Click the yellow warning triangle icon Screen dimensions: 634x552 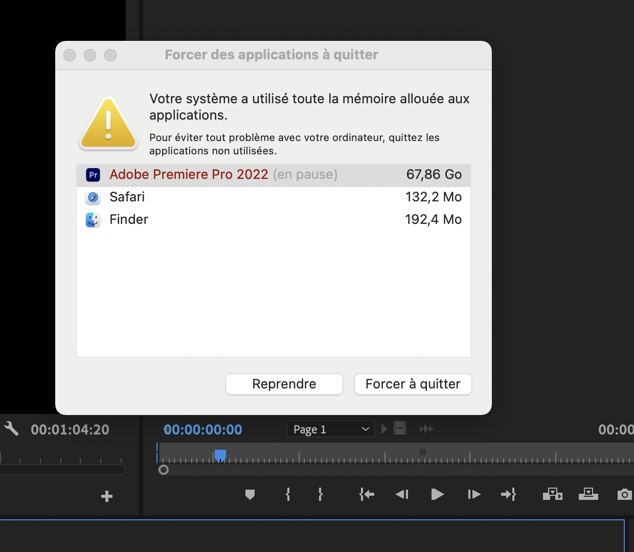(108, 123)
